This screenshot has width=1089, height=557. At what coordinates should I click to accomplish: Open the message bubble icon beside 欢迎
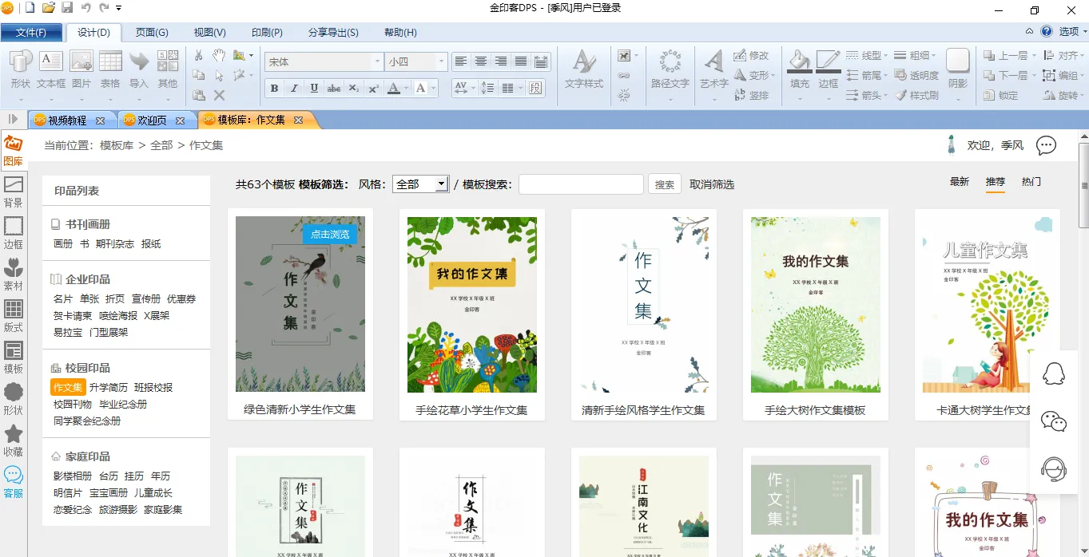click(x=1046, y=145)
